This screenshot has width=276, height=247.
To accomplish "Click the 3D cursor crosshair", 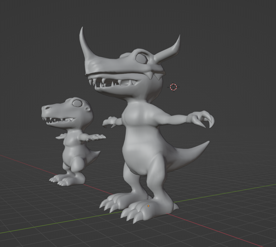I will (x=173, y=87).
